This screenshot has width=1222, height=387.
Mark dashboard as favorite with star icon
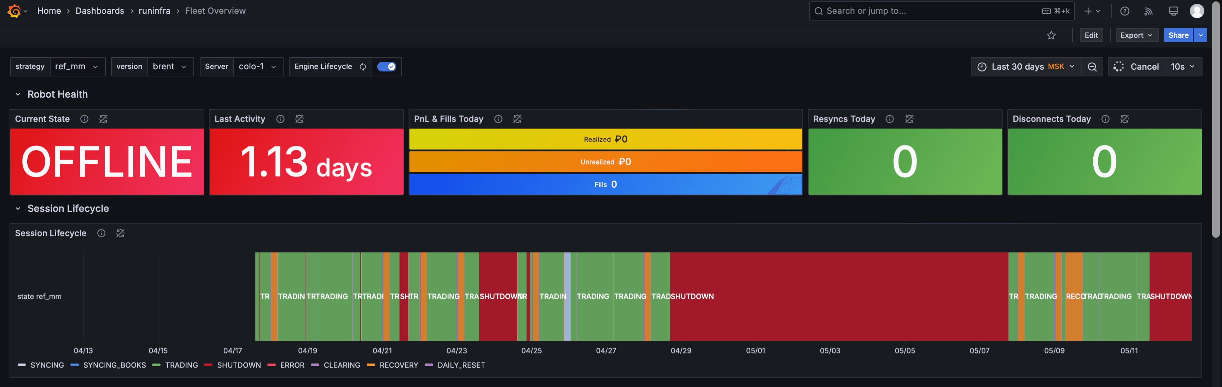1051,35
